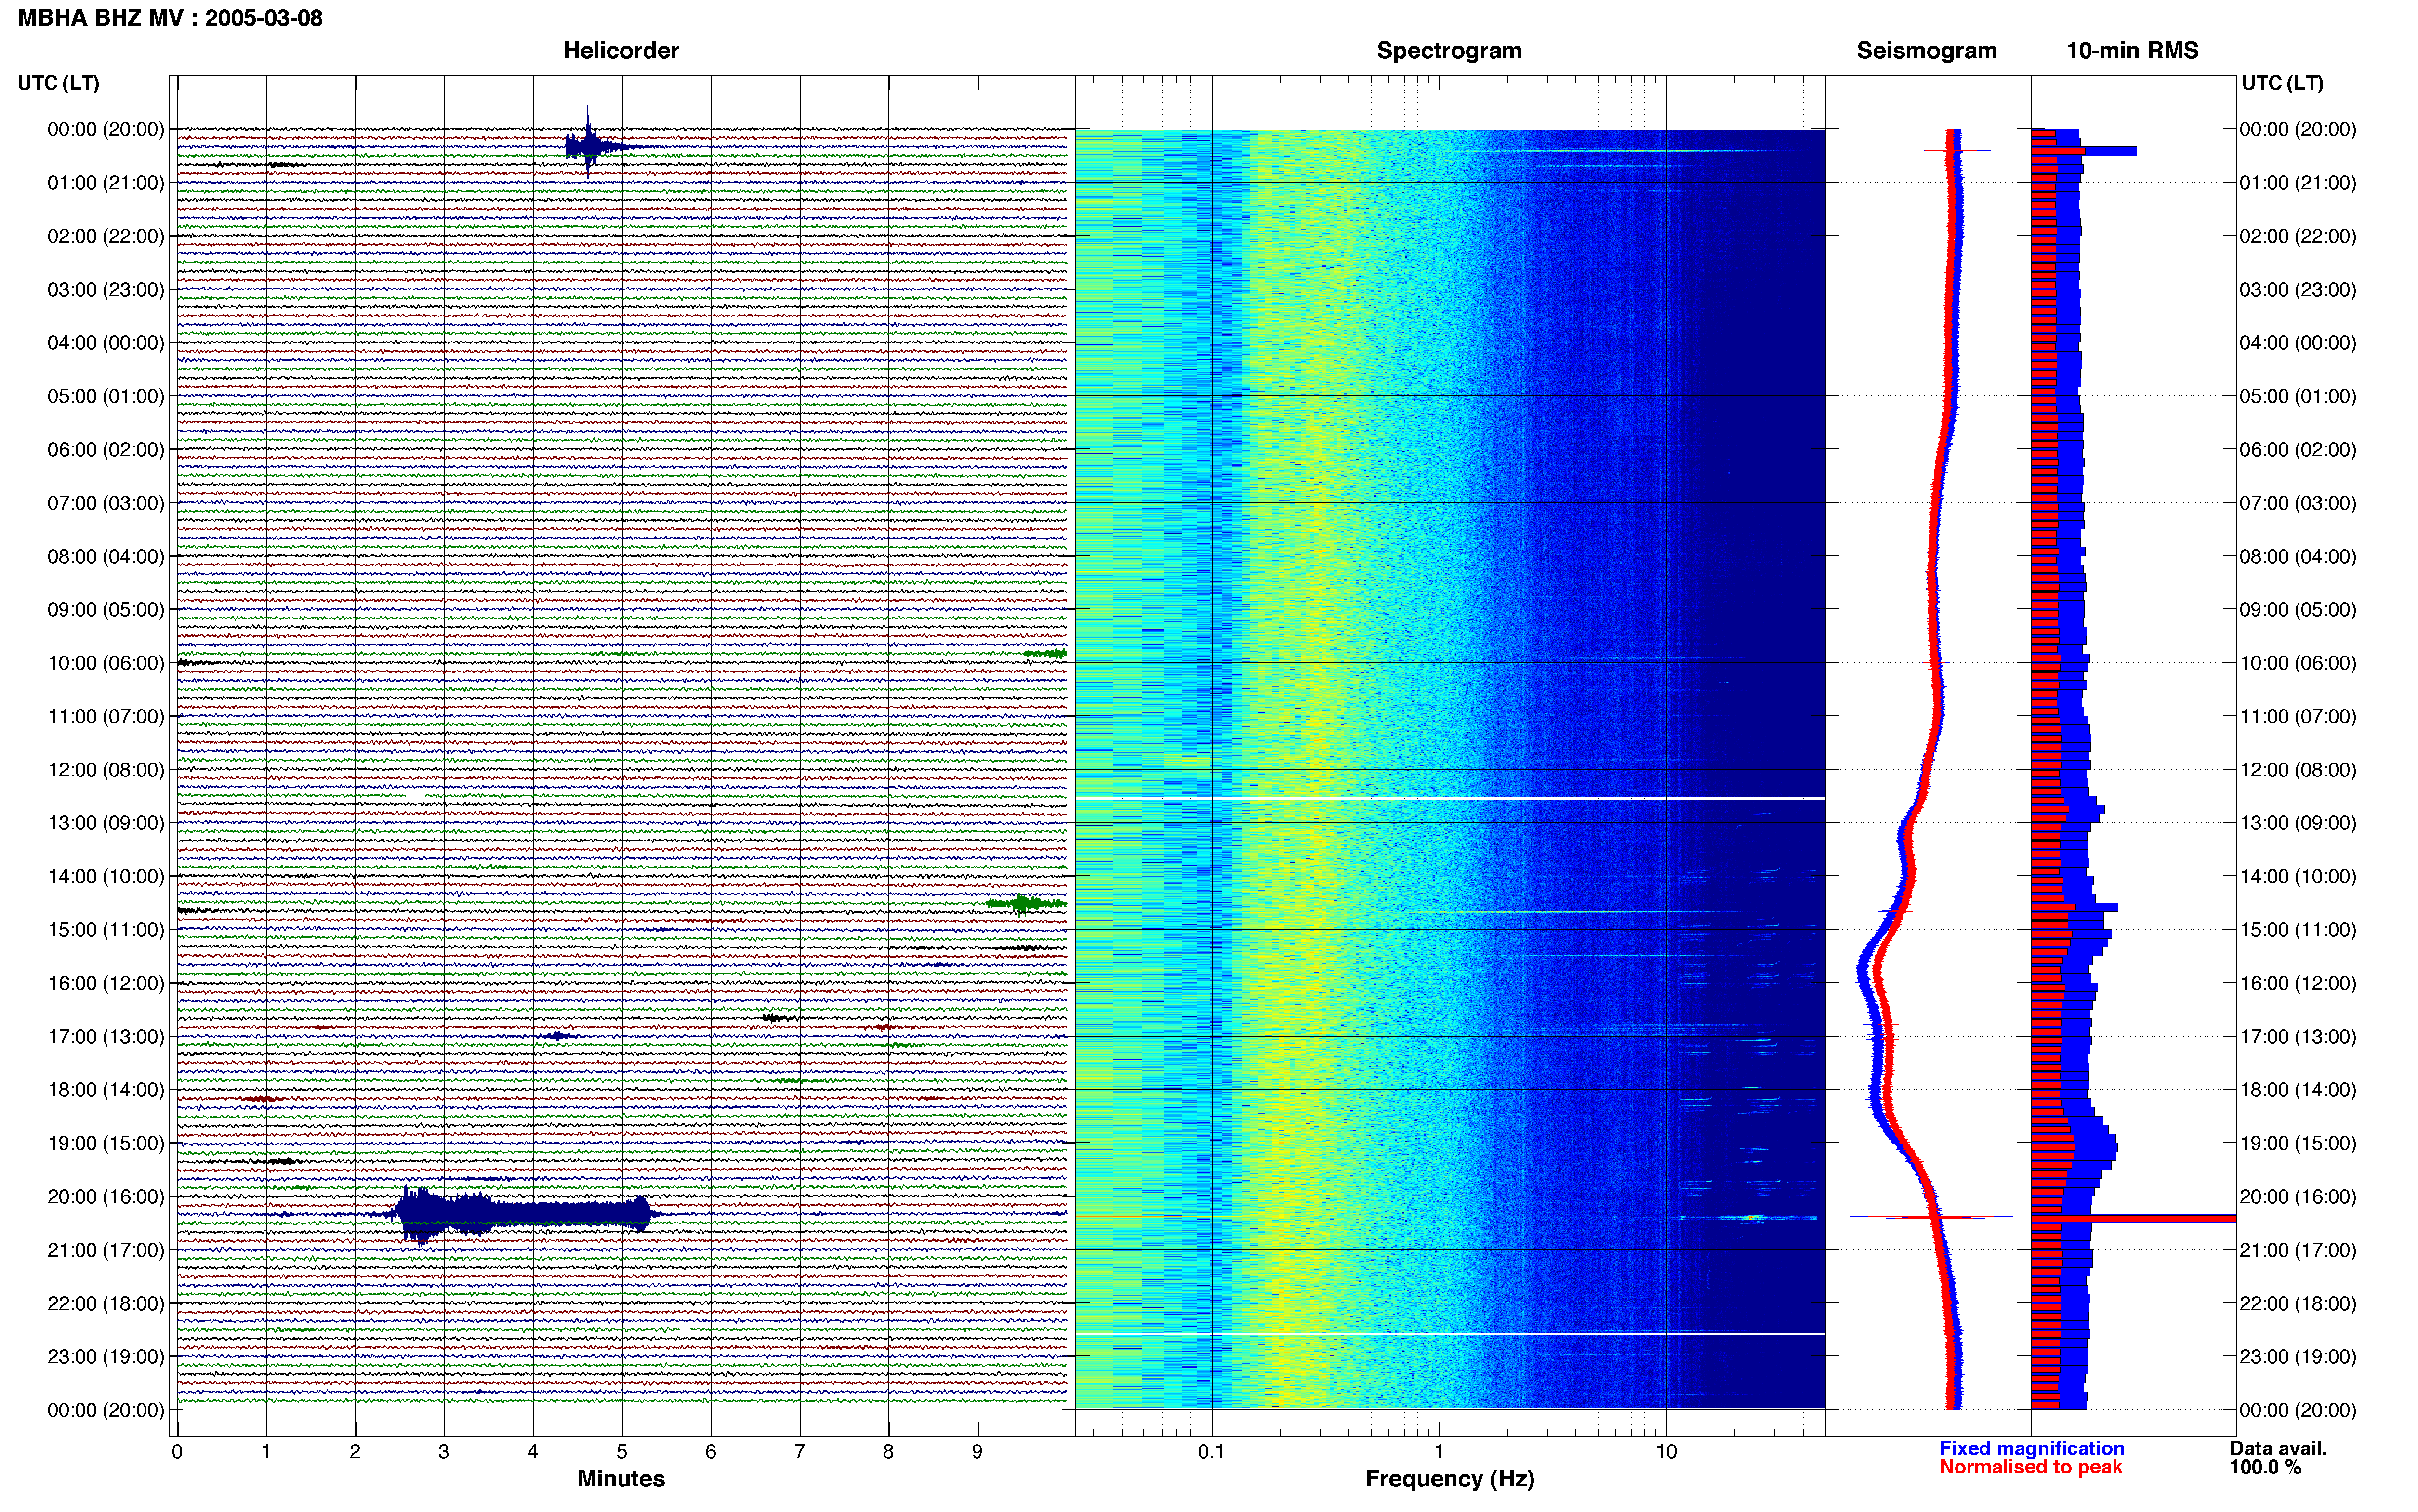
Task: Click the white data-gap line below 22:00 in spectrogram
Action: coord(1450,1334)
